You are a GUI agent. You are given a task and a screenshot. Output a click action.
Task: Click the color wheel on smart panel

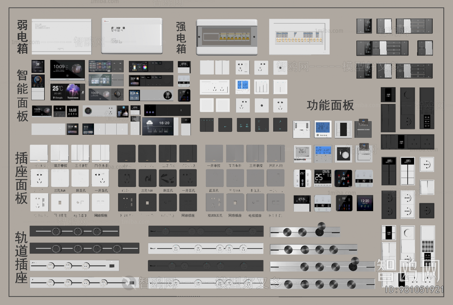pyautogui.click(x=144, y=67)
